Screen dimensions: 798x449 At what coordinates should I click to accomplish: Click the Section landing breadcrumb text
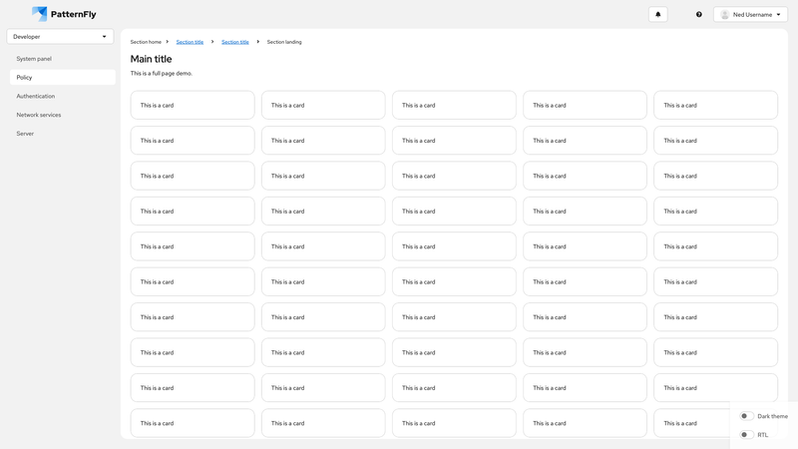[284, 42]
